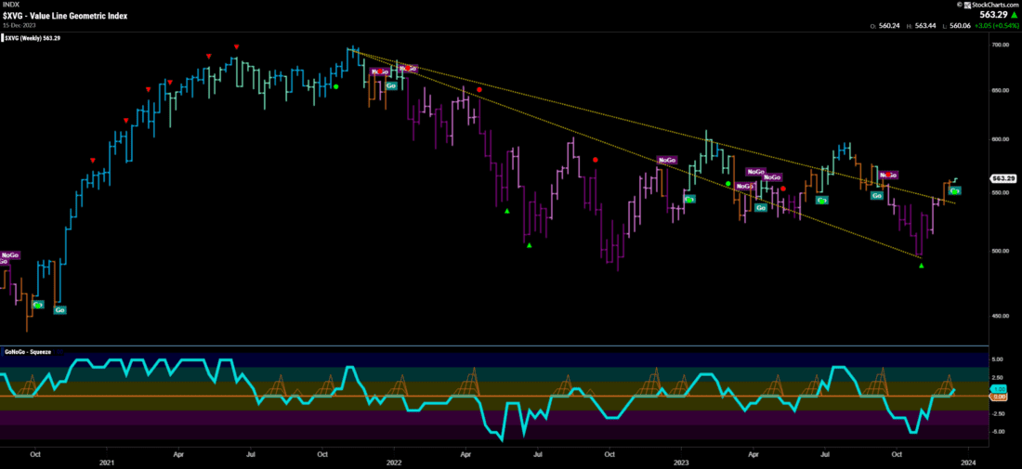Click the $XVG - Value Line Geometric Index title
The image size is (1022, 469).
(x=67, y=16)
